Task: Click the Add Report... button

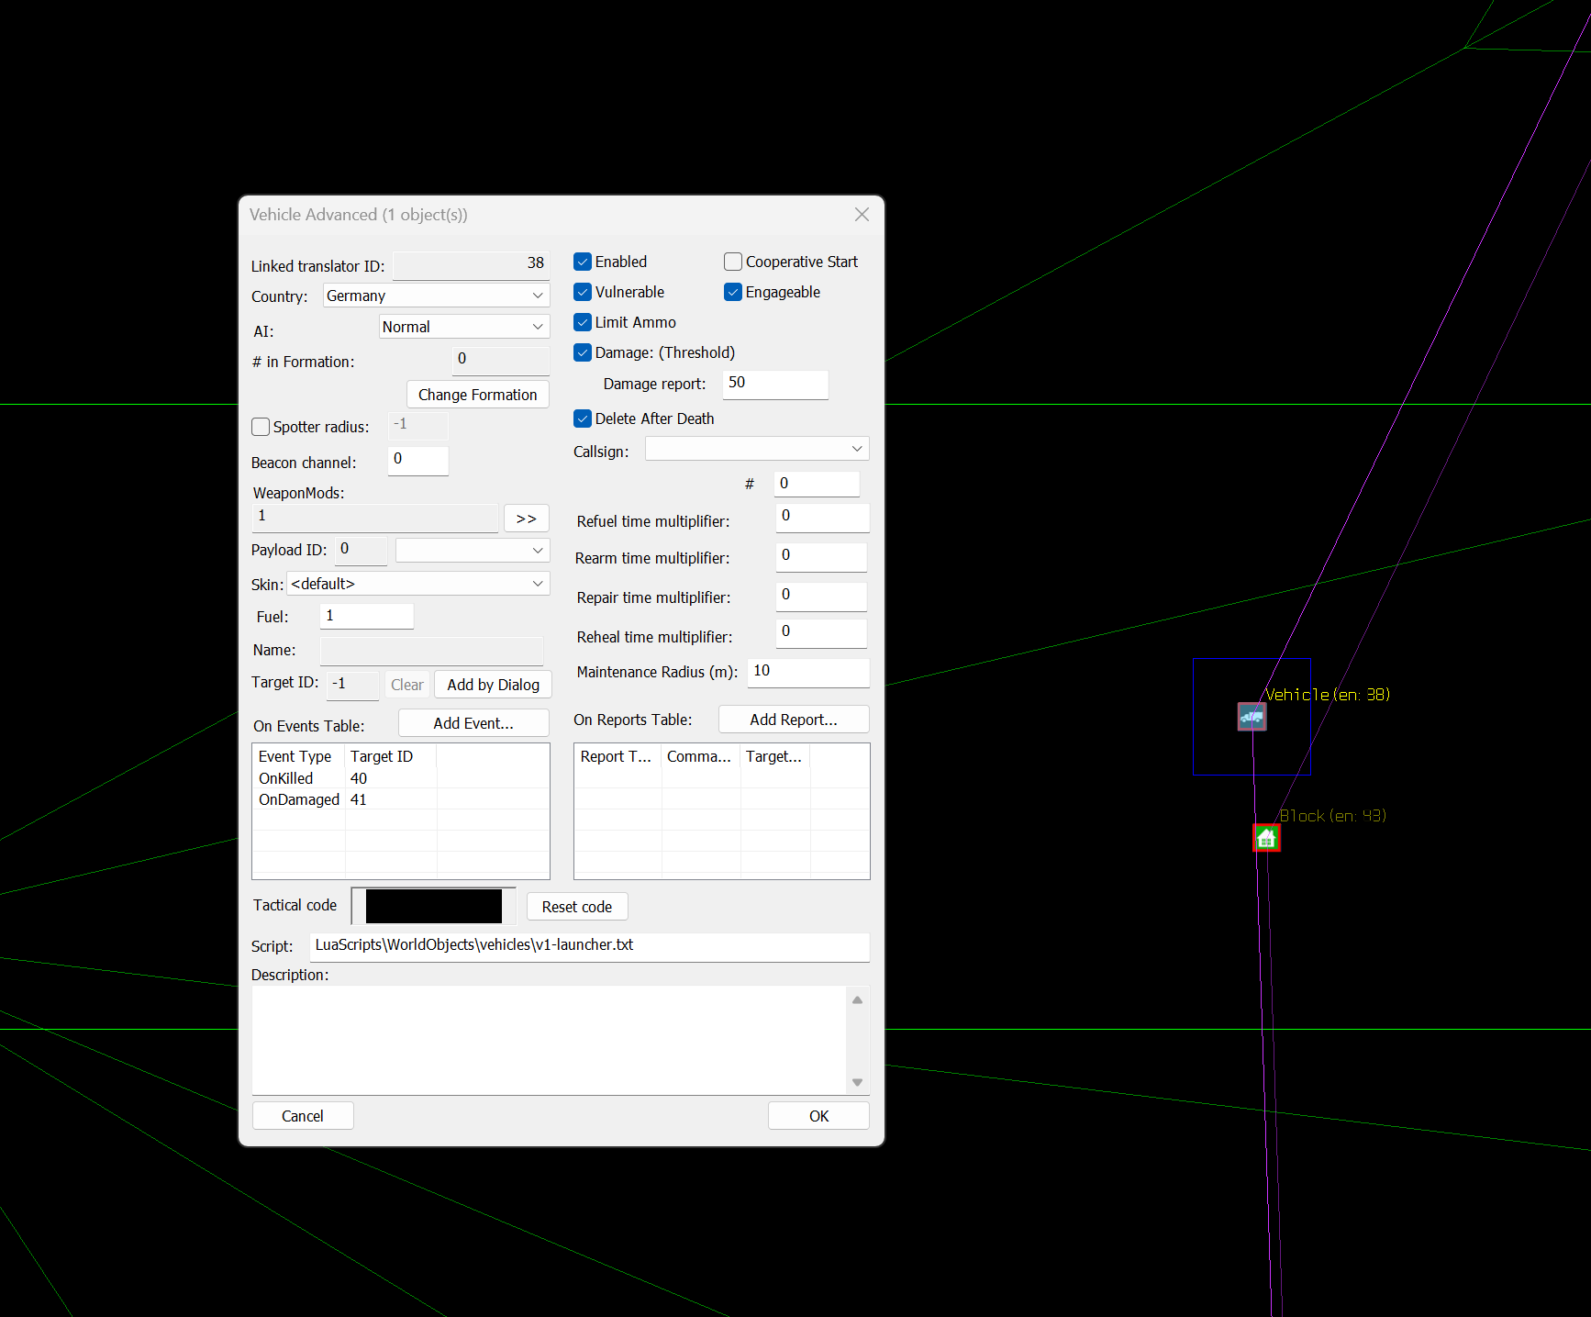Action: tap(793, 720)
